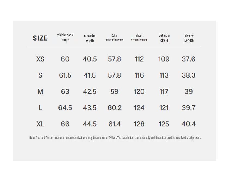Select the XS size row label
Image resolution: width=229 pixels, height=172 pixels.
coord(40,59)
